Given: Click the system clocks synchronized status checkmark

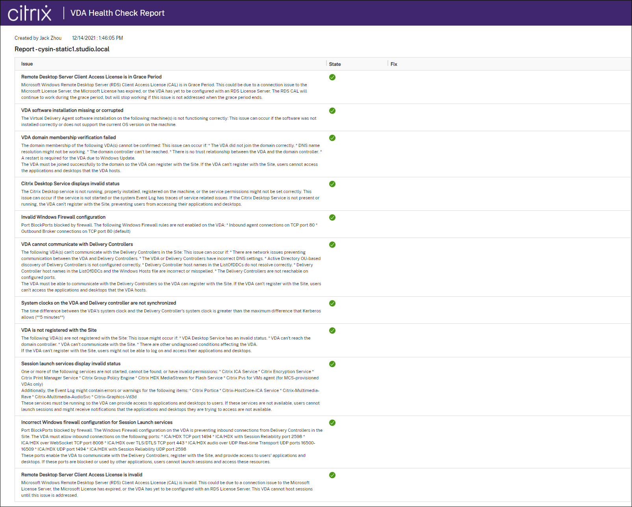Looking at the screenshot, I should click(x=332, y=303).
